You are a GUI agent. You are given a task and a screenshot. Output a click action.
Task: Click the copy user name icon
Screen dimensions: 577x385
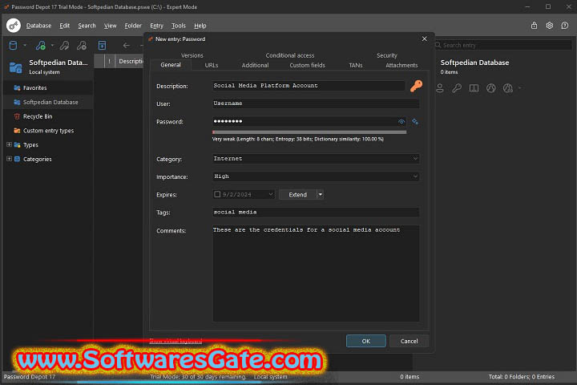(440, 88)
